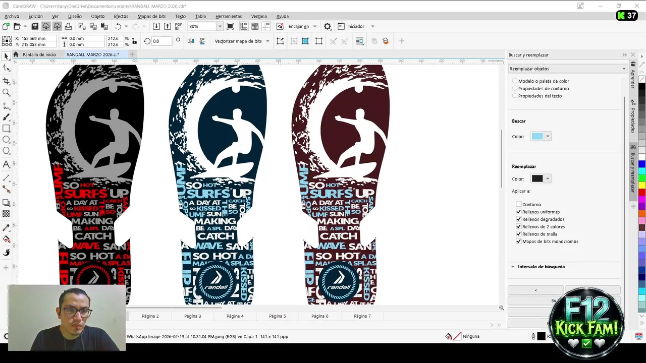Add a new document tab with plus
Screen dimensions: 646x363
tap(132, 54)
